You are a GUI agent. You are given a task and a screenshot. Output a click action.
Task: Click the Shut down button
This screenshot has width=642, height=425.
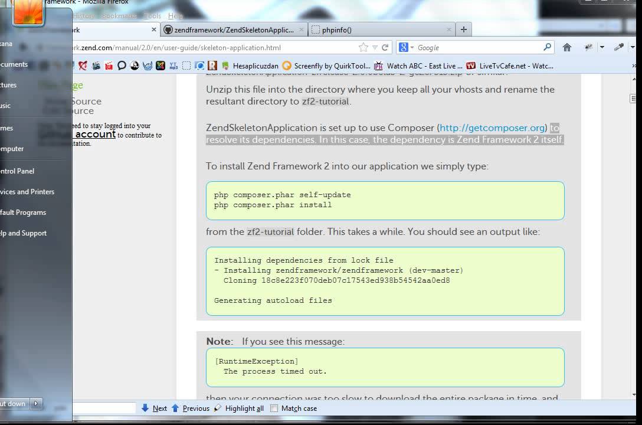pyautogui.click(x=13, y=404)
